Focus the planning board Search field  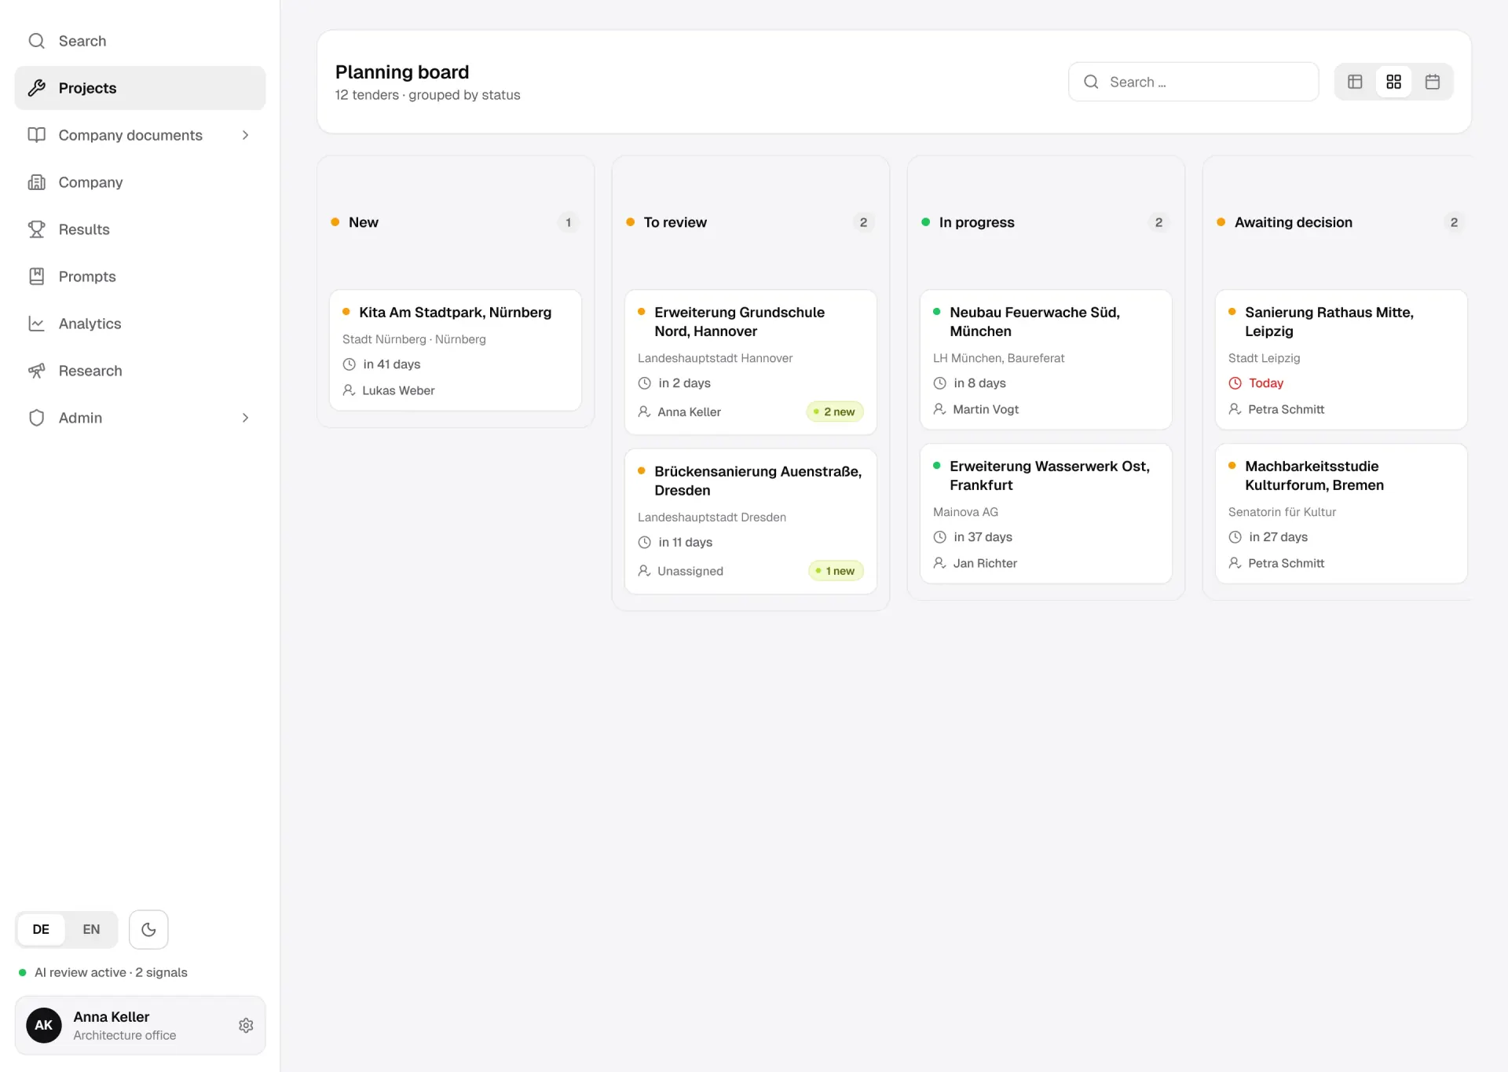coord(1193,82)
